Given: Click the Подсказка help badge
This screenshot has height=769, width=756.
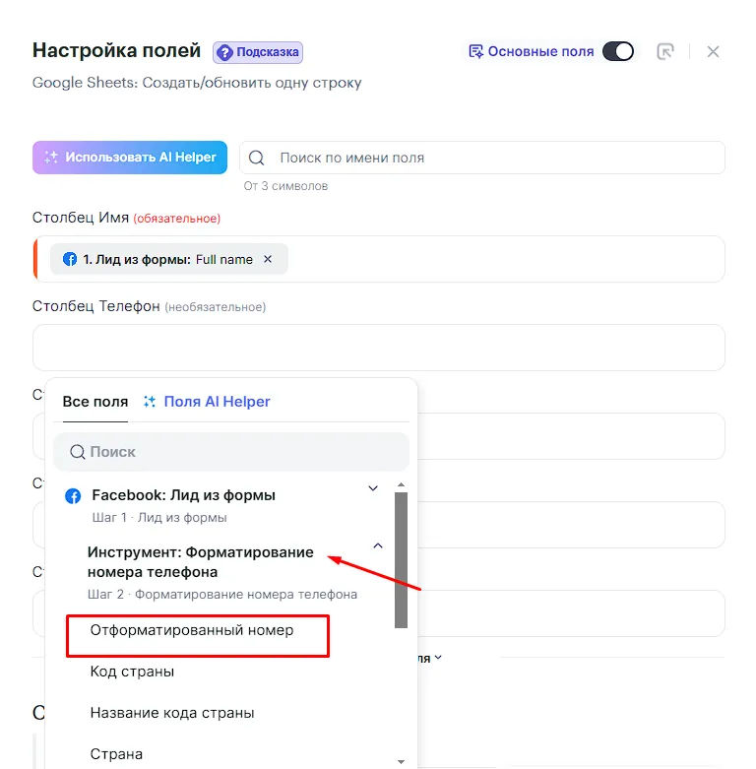Looking at the screenshot, I should 258,52.
